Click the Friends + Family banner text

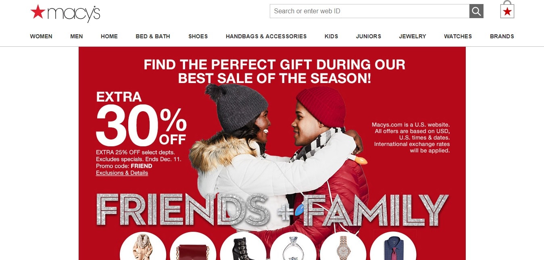click(x=272, y=210)
